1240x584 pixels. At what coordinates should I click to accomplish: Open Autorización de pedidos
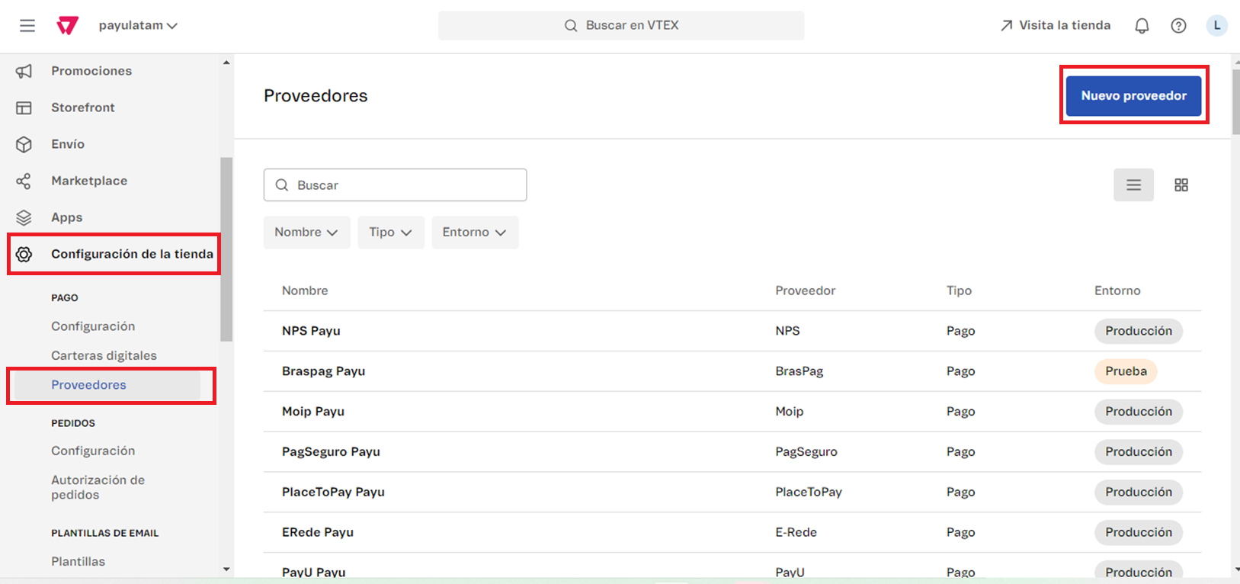[x=98, y=487]
